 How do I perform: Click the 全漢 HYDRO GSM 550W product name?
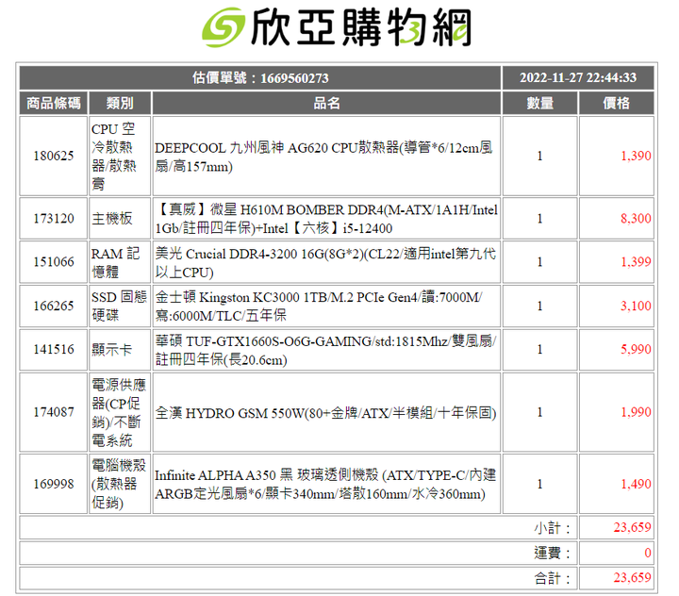pyautogui.click(x=325, y=413)
